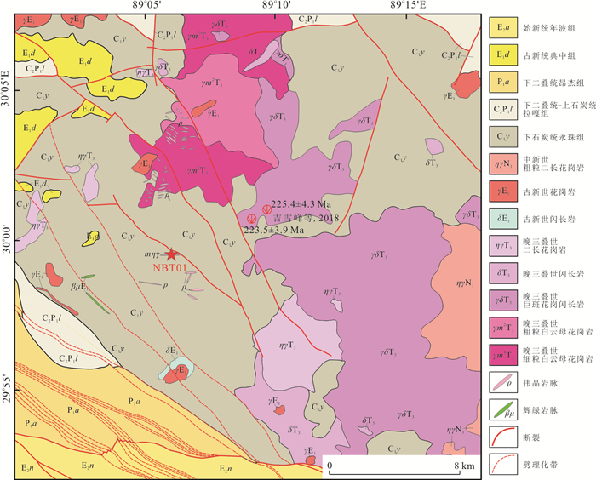Click the legend text 辉绿岩脉

[x=540, y=410]
